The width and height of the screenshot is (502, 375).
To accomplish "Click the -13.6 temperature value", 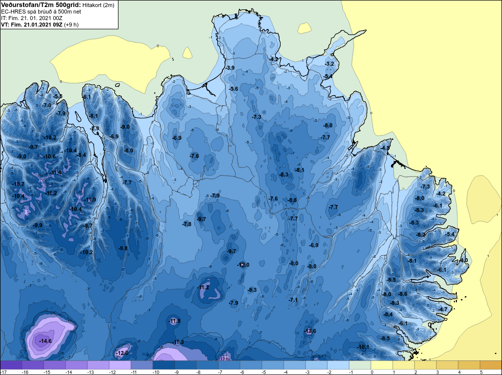I will pos(310,331).
